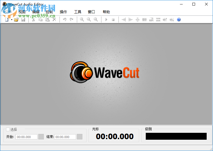Stop playback with the stop button

click(113, 20)
